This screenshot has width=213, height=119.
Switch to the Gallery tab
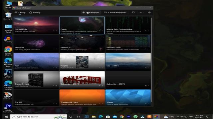coord(35,13)
